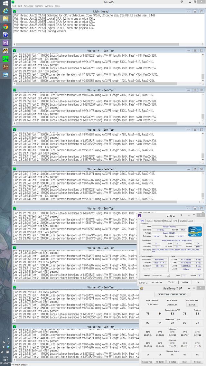Click the Worker #6 window's system icon
Viewport: 206px width, 366px height.
14,248
